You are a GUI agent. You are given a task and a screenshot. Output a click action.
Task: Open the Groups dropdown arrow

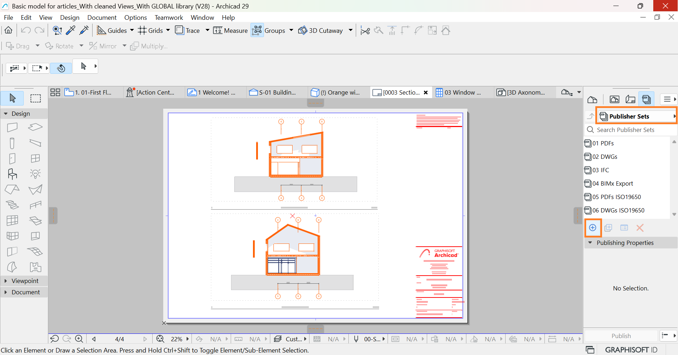[291, 30]
